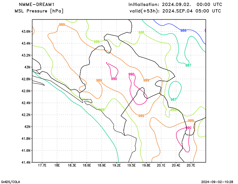Click the 19.5E longitude axis label
Viewport: 238px width, 184px height.
pyautogui.click(x=131, y=166)
